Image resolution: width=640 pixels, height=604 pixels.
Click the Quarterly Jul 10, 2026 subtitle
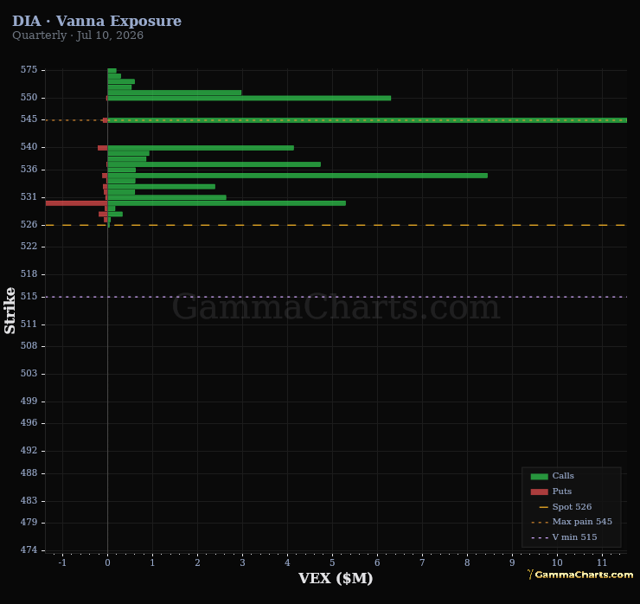click(x=78, y=35)
